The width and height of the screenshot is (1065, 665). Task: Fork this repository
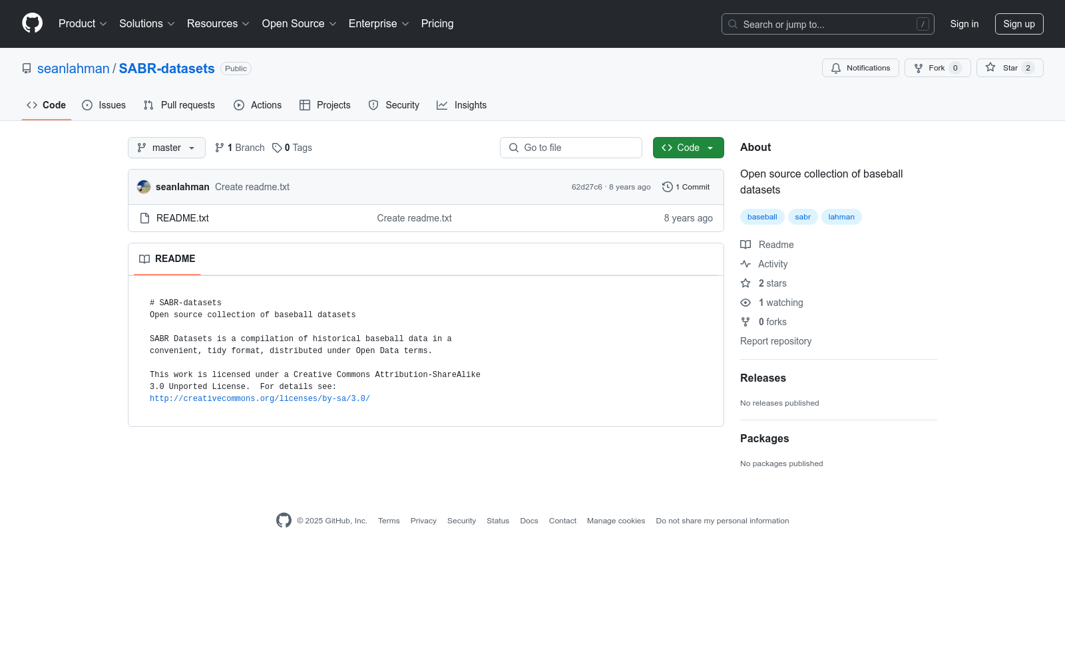937,68
